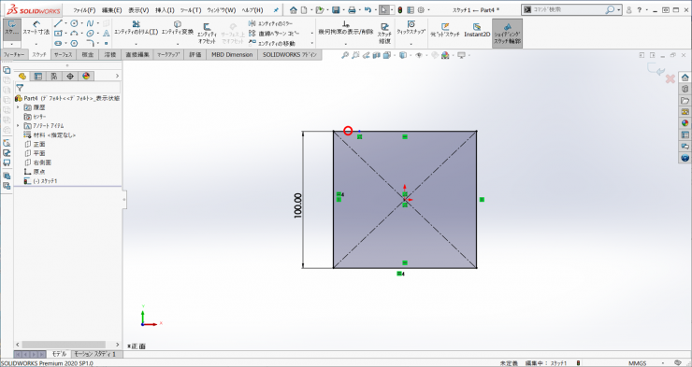The height and width of the screenshot is (367, 692).
Task: Open the ファイル(F) menu
Action: (x=84, y=9)
